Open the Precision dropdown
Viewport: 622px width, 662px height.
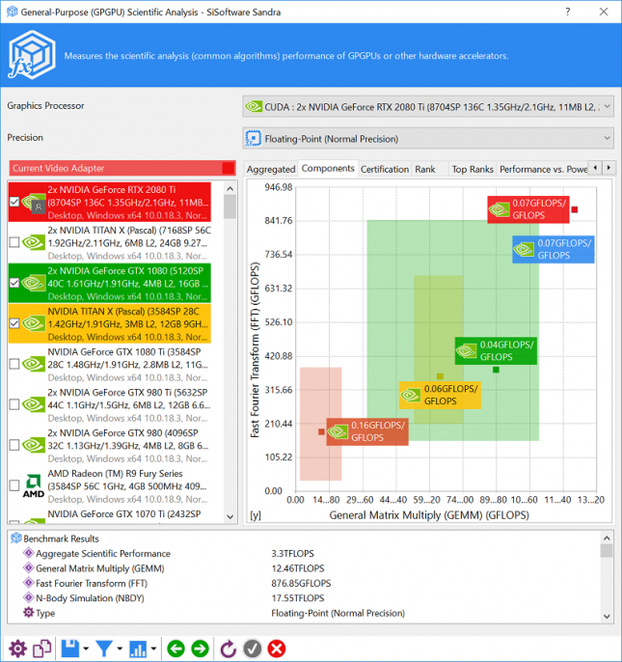[428, 139]
